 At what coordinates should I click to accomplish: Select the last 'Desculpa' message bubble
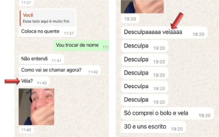pyautogui.click(x=145, y=100)
